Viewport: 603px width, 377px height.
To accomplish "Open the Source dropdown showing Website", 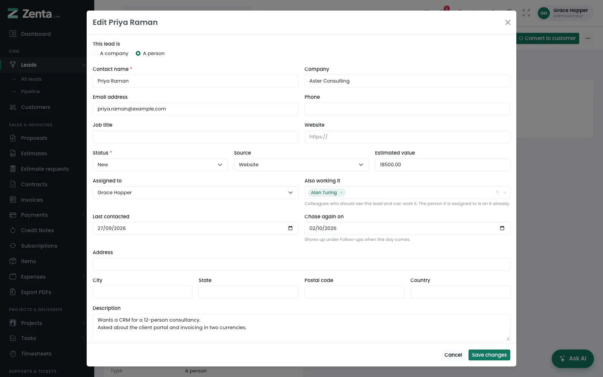I will coord(301,165).
